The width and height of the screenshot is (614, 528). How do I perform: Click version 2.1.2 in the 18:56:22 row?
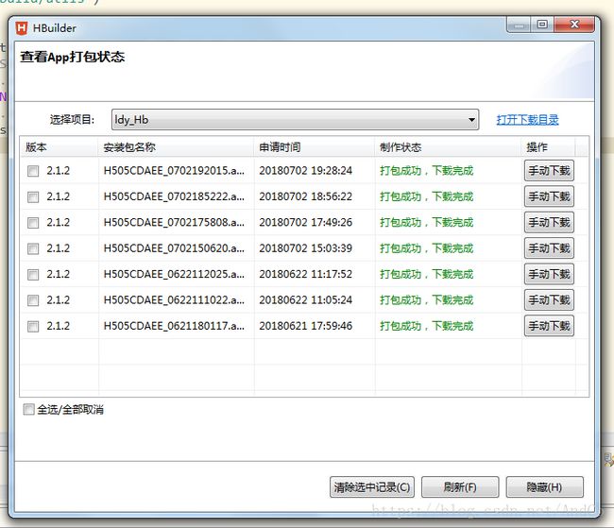pyautogui.click(x=58, y=196)
